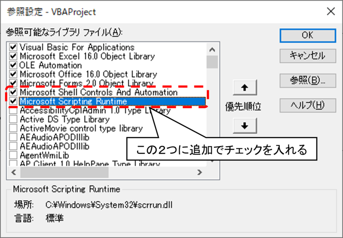Check ActiveMovie control type library box
343x238 pixels.
pos(13,128)
